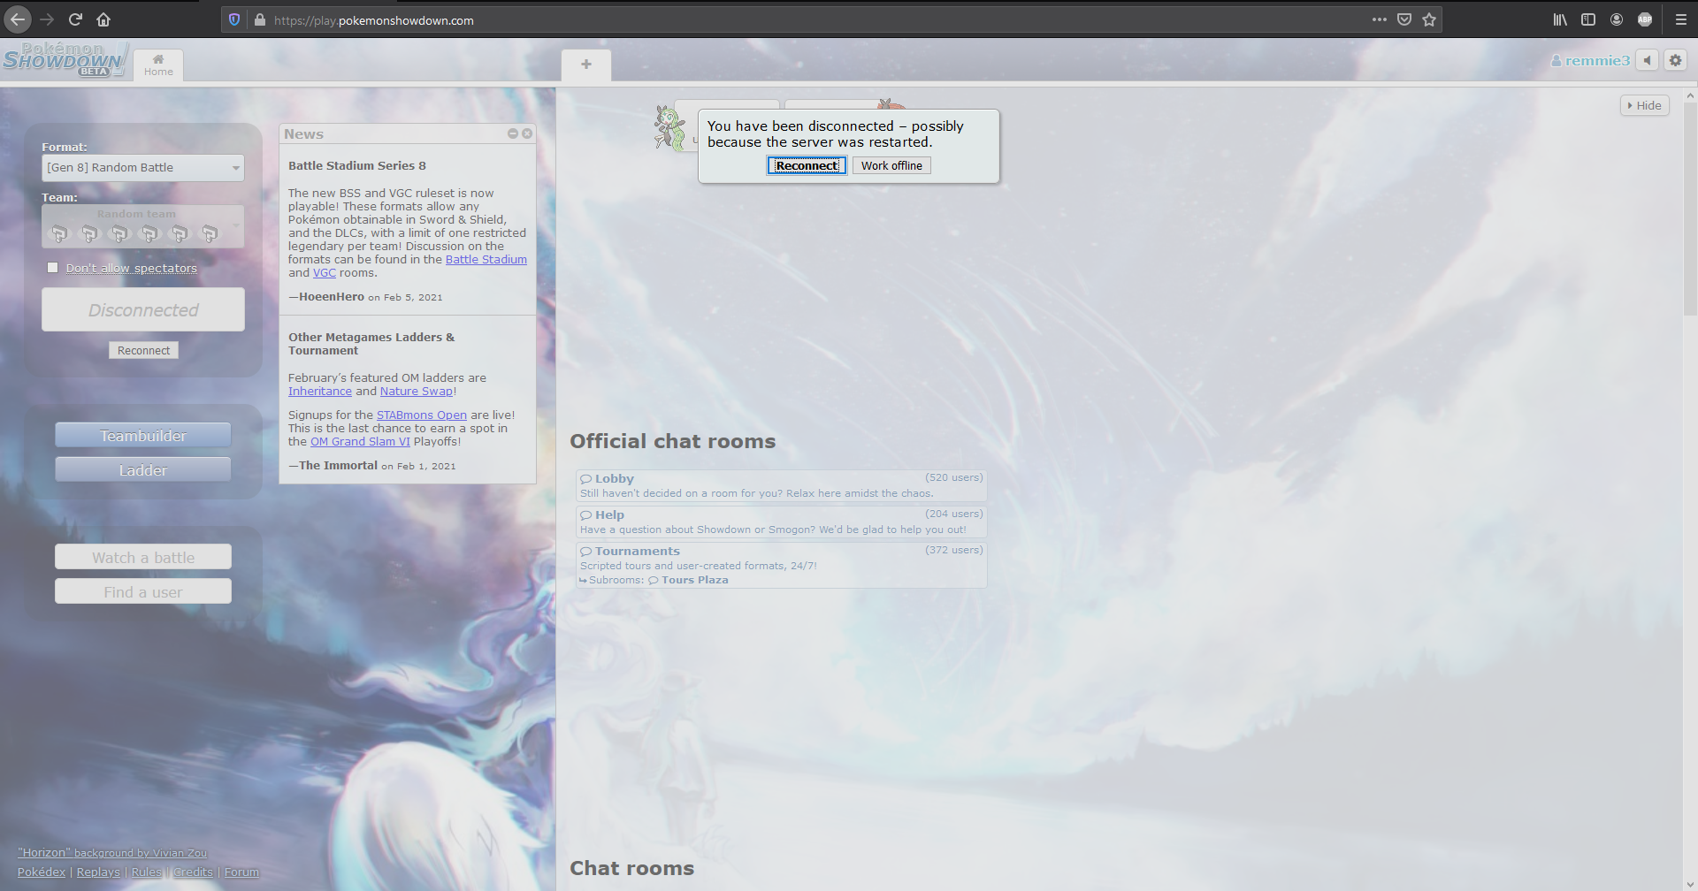Image resolution: width=1698 pixels, height=891 pixels.
Task: Open Firefox account icon
Action: pyautogui.click(x=1617, y=19)
